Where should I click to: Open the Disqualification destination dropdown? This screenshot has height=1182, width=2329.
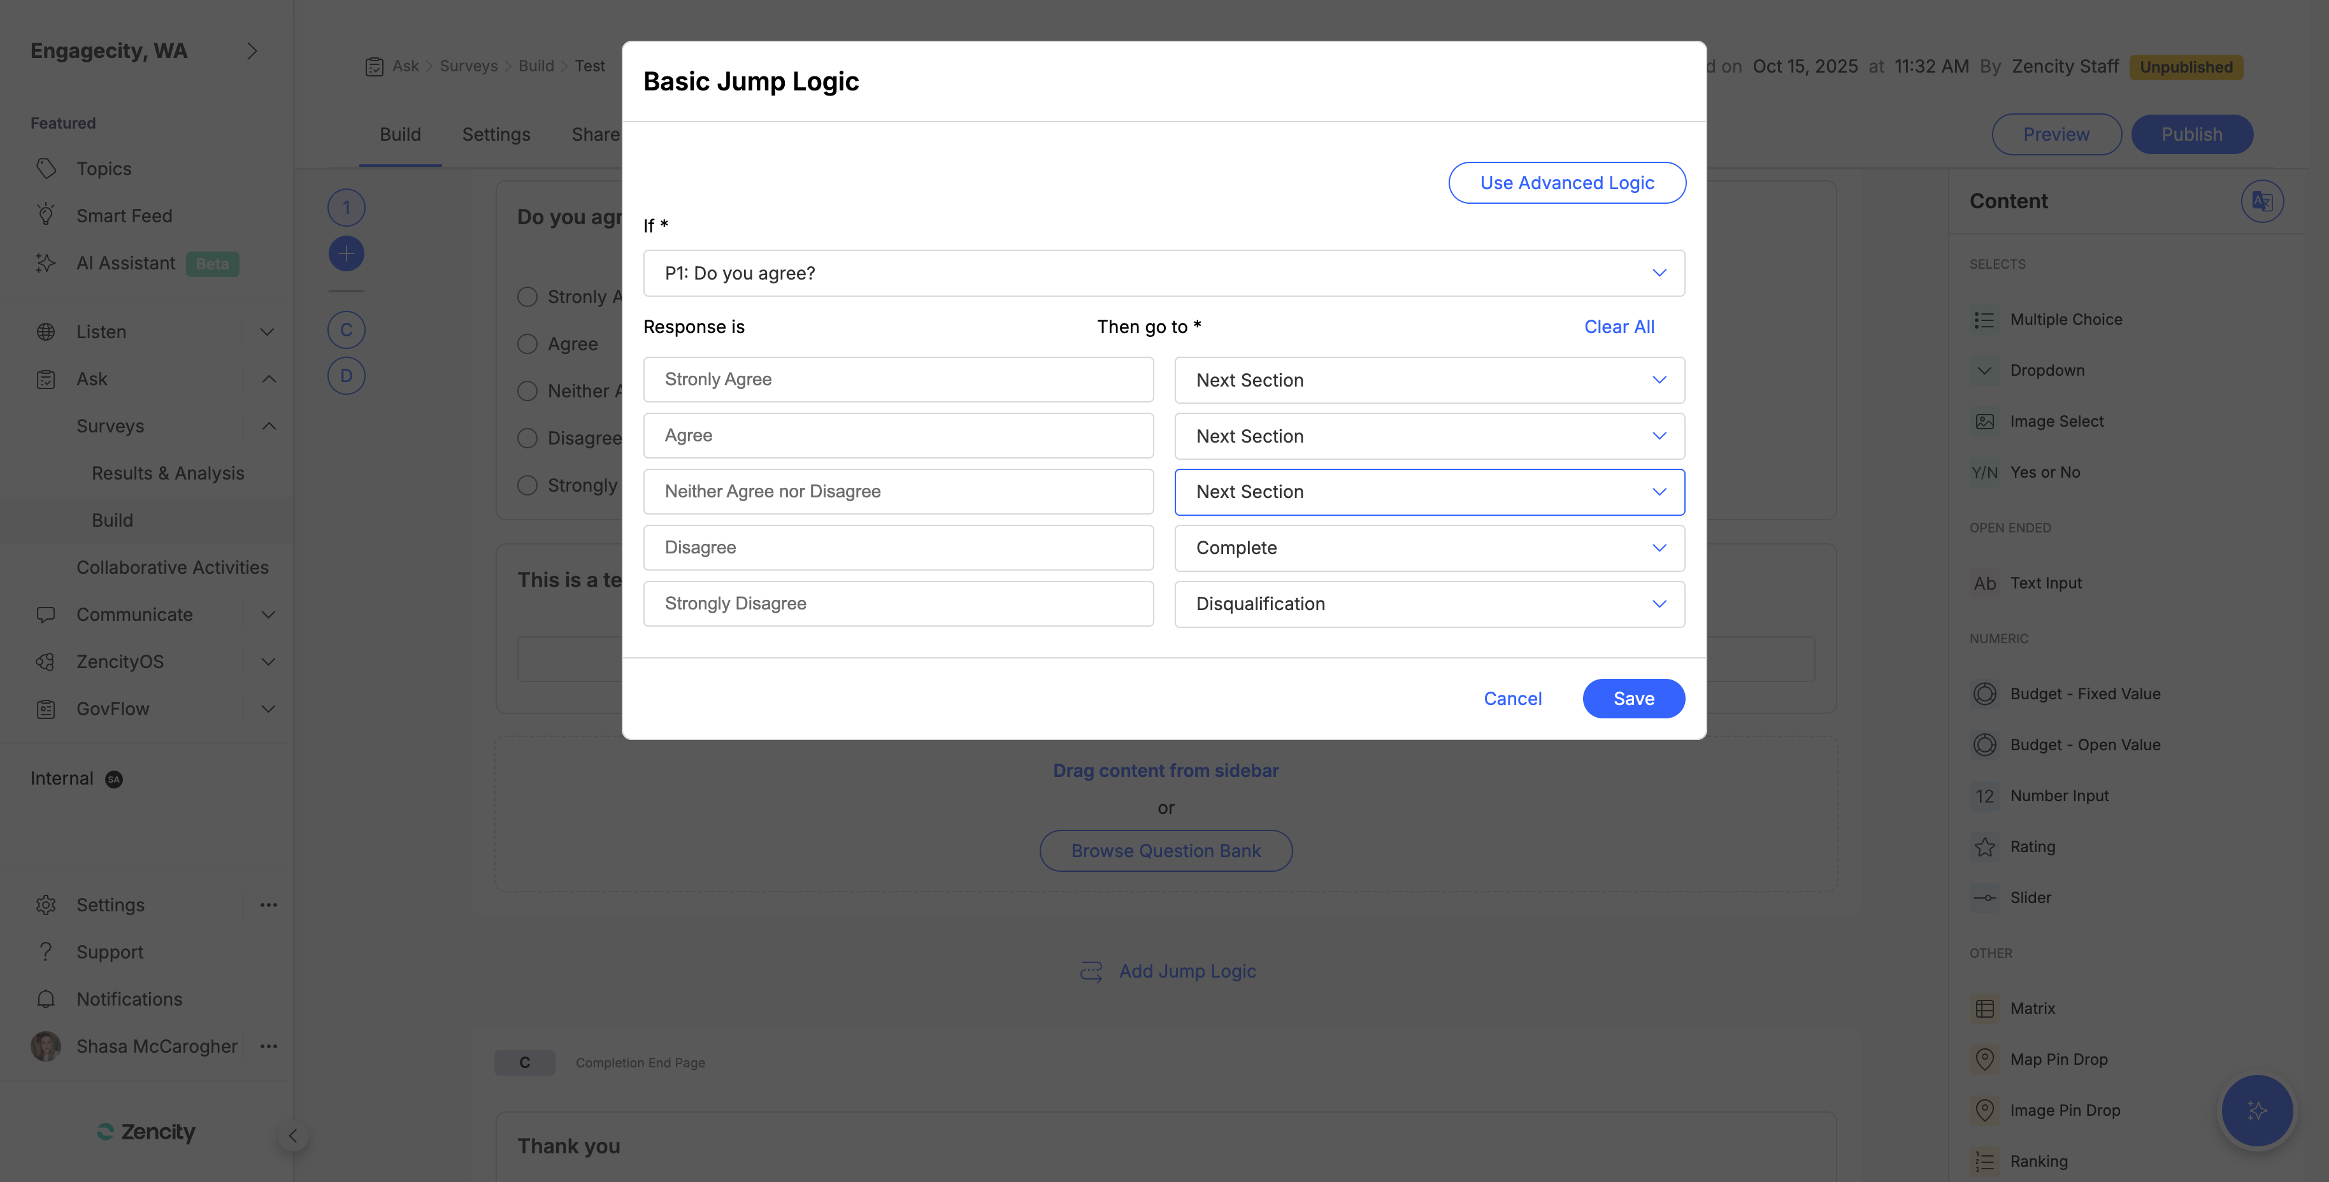(x=1428, y=604)
